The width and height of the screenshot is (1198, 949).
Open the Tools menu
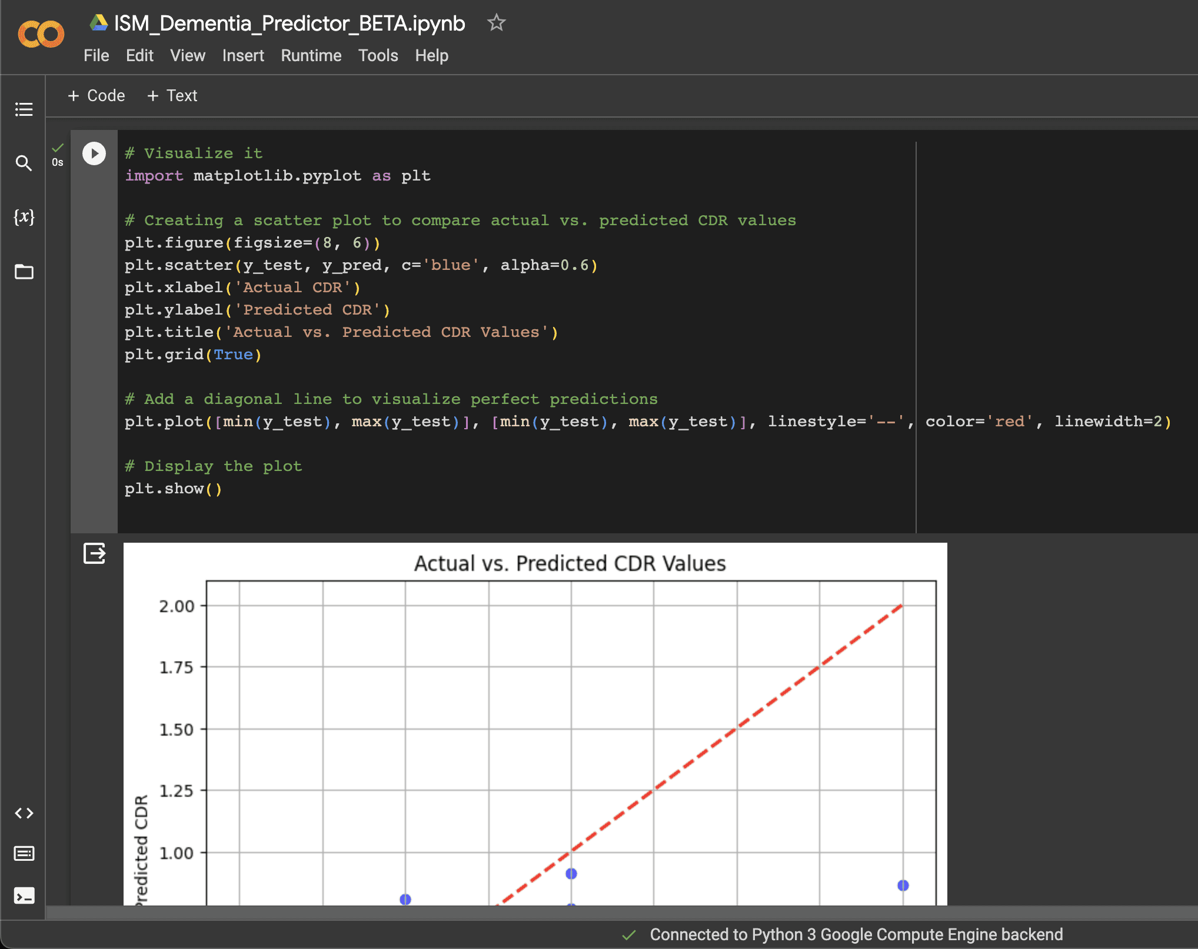pyautogui.click(x=378, y=55)
